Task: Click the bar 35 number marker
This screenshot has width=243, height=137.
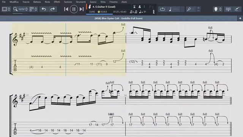Action: coord(27,96)
